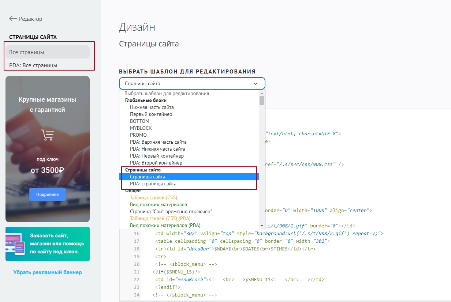Select MYBLOCK in the template list
This screenshot has height=302, width=451.
tap(141, 128)
